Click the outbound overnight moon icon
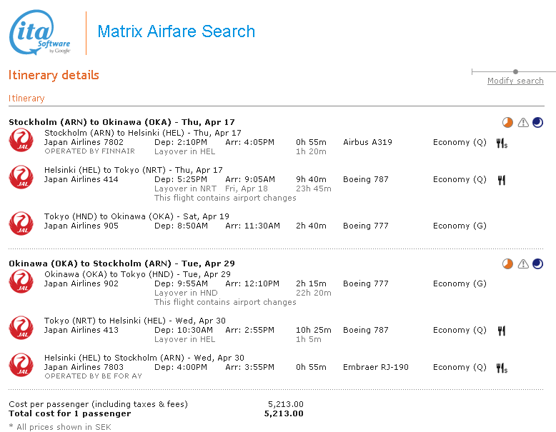Image resolution: width=556 pixels, height=432 pixels. [537, 123]
